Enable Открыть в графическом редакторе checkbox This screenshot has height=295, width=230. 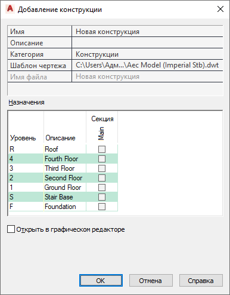(x=11, y=229)
